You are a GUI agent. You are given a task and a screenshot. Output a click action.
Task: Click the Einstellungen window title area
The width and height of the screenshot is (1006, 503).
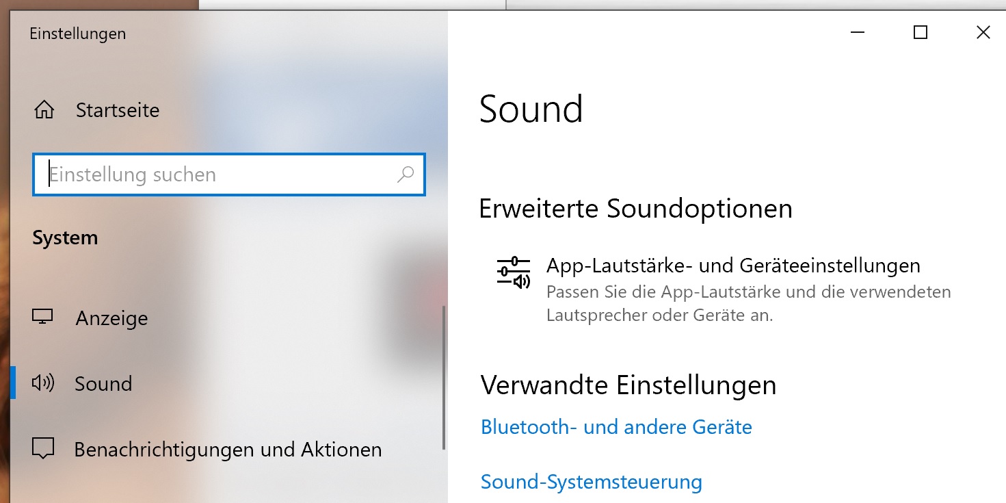(77, 33)
